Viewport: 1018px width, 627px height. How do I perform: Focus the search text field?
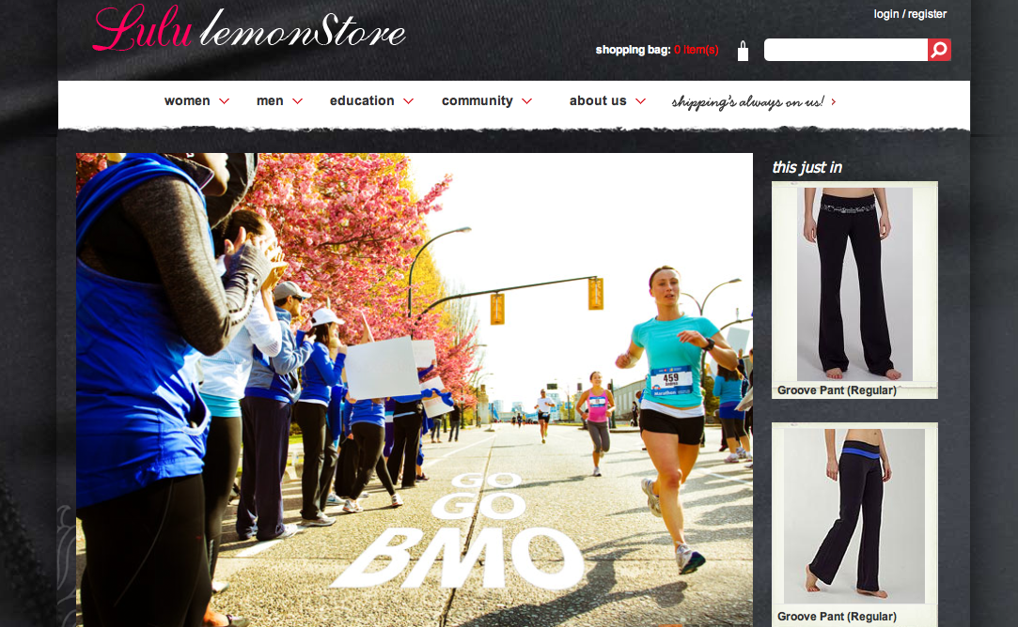(x=845, y=50)
